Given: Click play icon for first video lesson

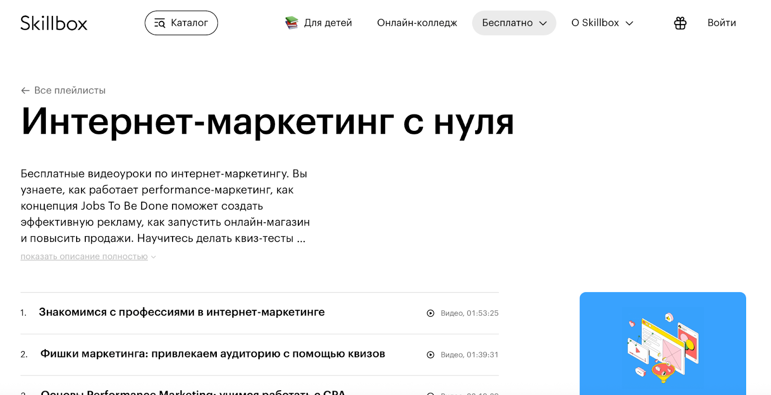Looking at the screenshot, I should point(430,313).
